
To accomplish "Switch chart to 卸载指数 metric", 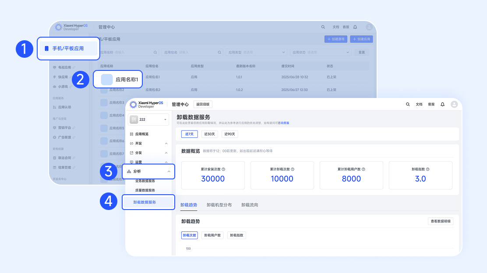I will pos(236,235).
